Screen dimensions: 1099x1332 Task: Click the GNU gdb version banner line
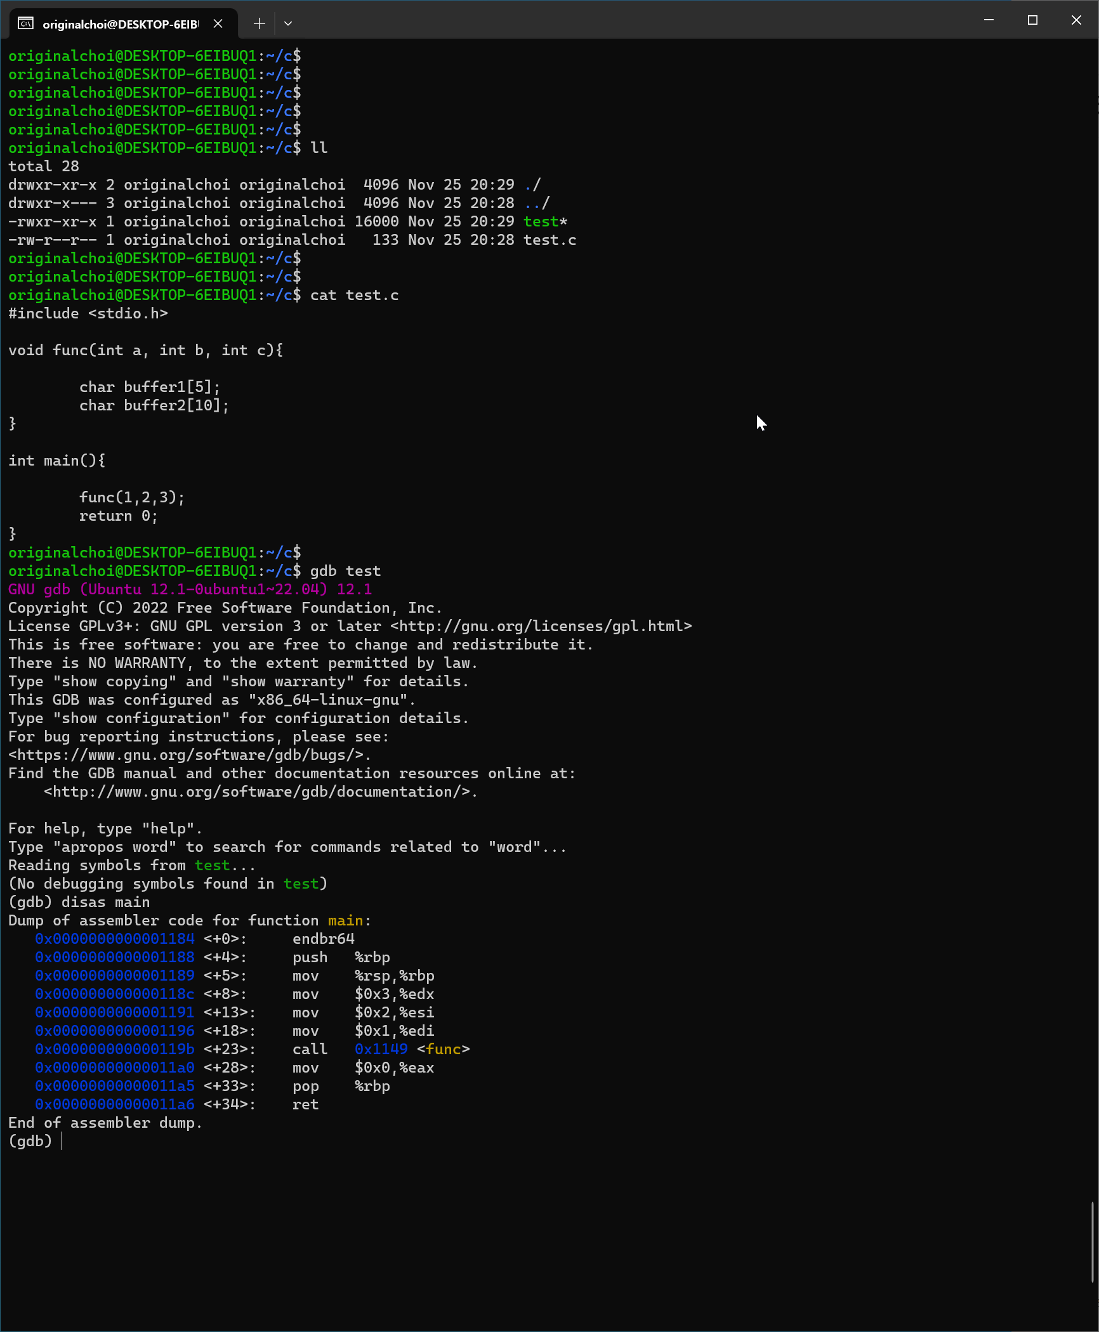click(190, 589)
